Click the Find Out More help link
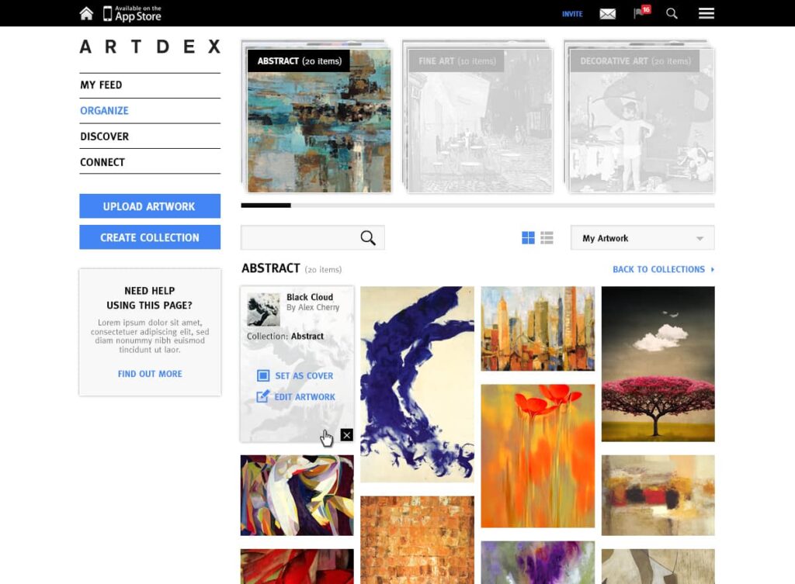 tap(150, 374)
